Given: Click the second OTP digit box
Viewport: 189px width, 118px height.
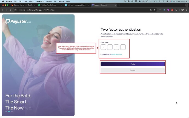Looking at the screenshot, I should [x=110, y=47].
